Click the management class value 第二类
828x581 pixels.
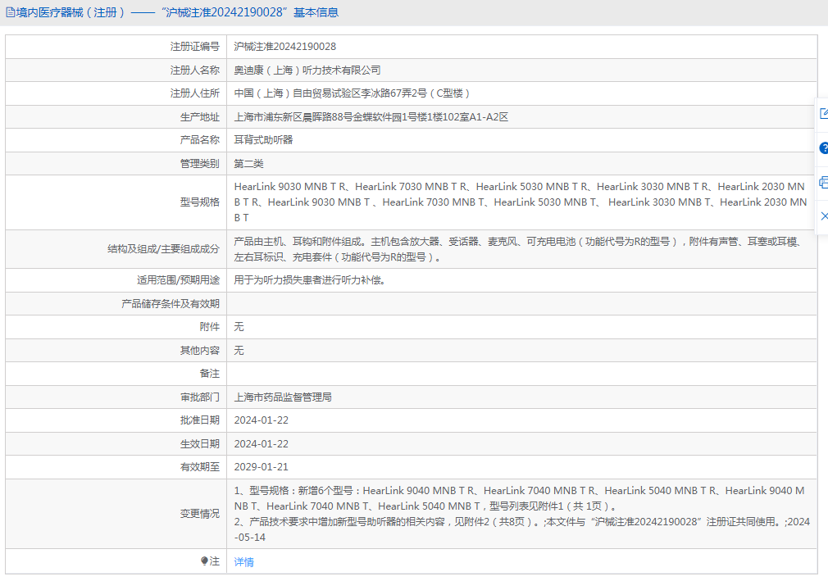pyautogui.click(x=248, y=164)
